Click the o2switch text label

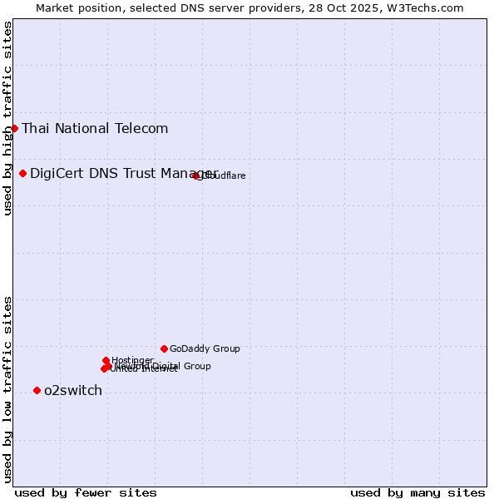(x=73, y=391)
